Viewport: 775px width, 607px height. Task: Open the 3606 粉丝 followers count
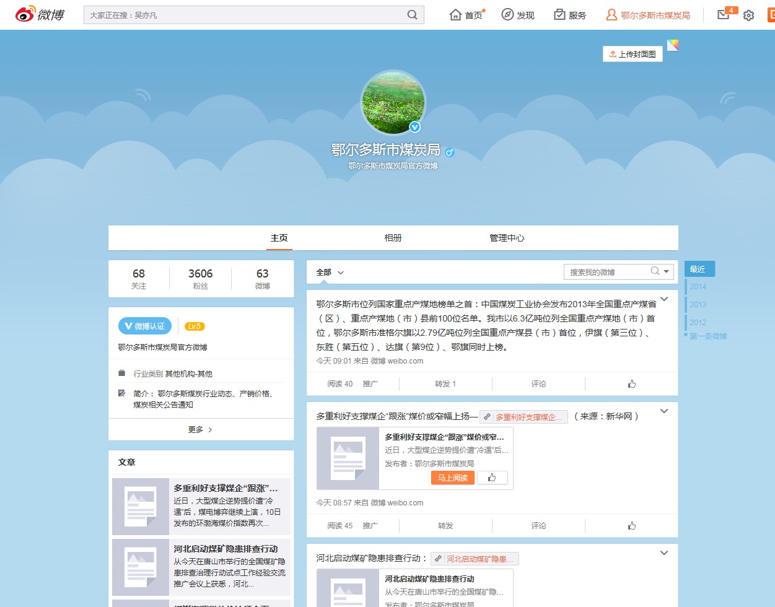click(x=200, y=279)
